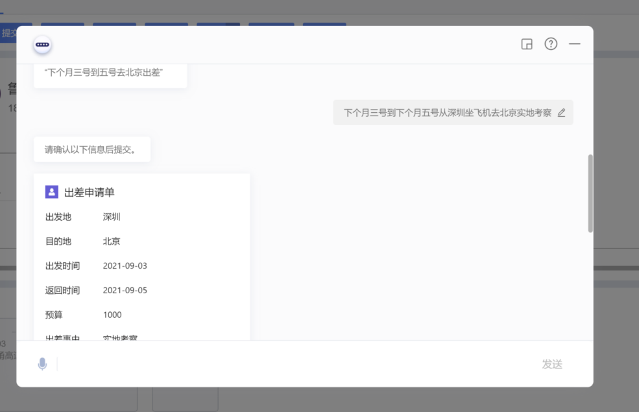Click the 出差申请单 person icon

pos(52,192)
